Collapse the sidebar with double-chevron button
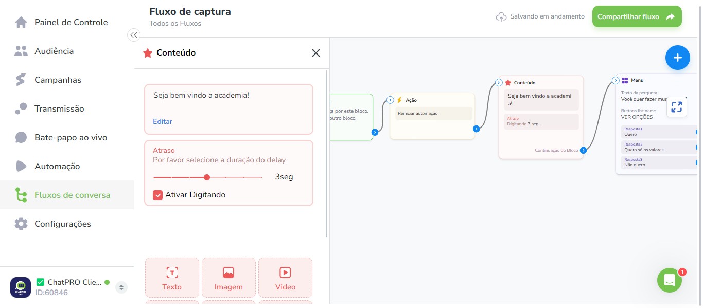The image size is (703, 308). click(x=134, y=35)
